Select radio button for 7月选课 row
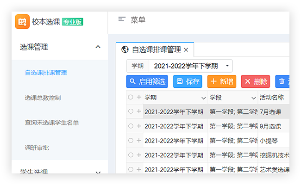 tap(131, 111)
